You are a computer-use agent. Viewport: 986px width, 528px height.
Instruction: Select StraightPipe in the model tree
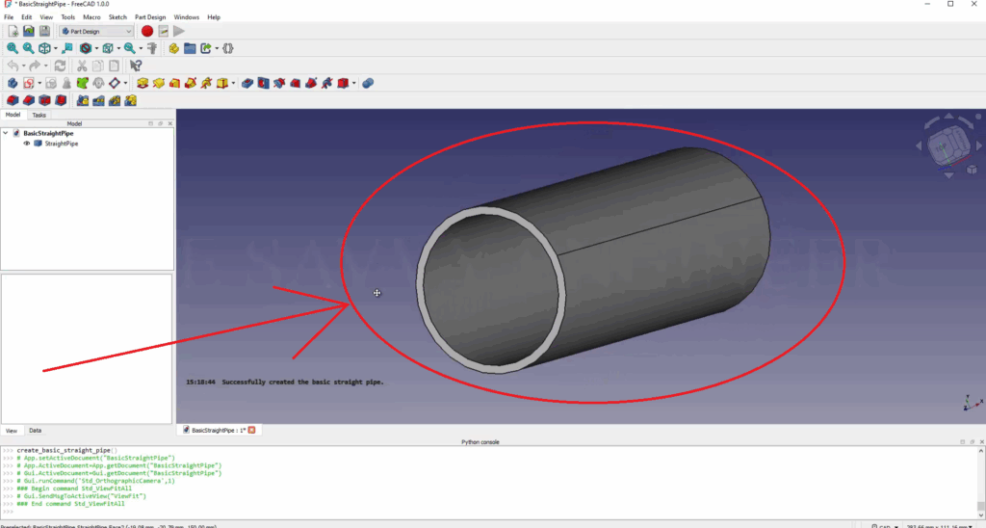click(62, 144)
